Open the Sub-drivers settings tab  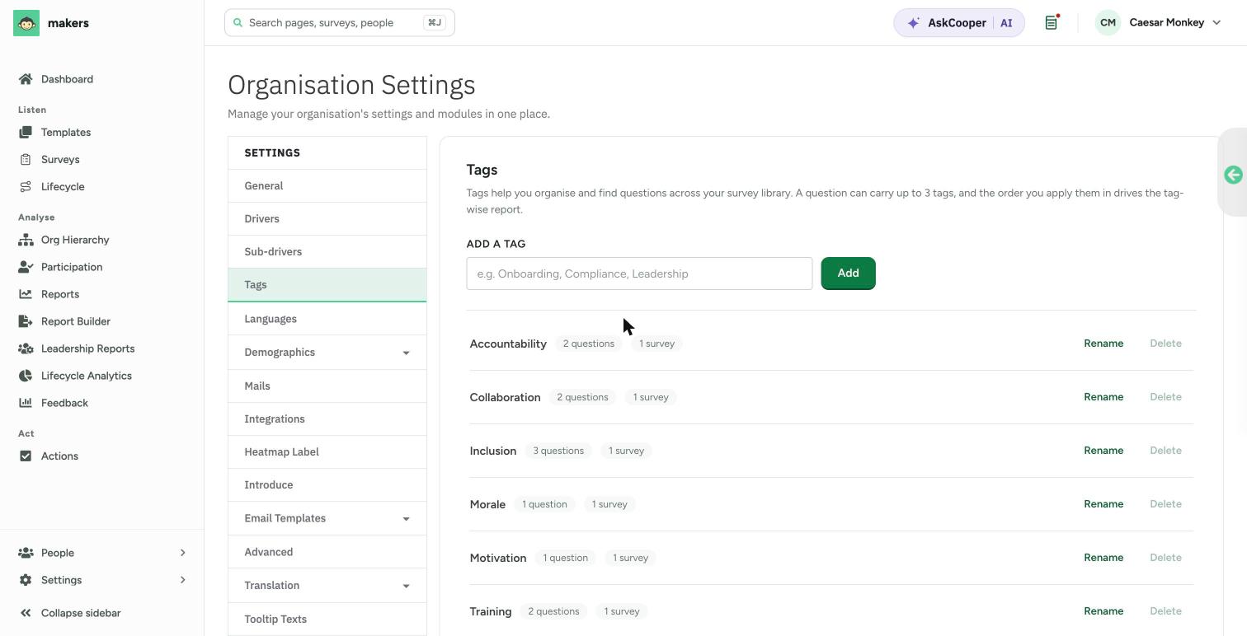[x=327, y=252]
